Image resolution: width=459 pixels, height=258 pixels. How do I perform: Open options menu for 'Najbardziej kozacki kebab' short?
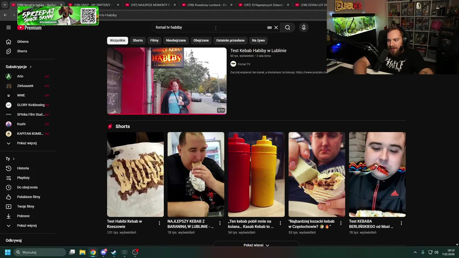click(341, 223)
